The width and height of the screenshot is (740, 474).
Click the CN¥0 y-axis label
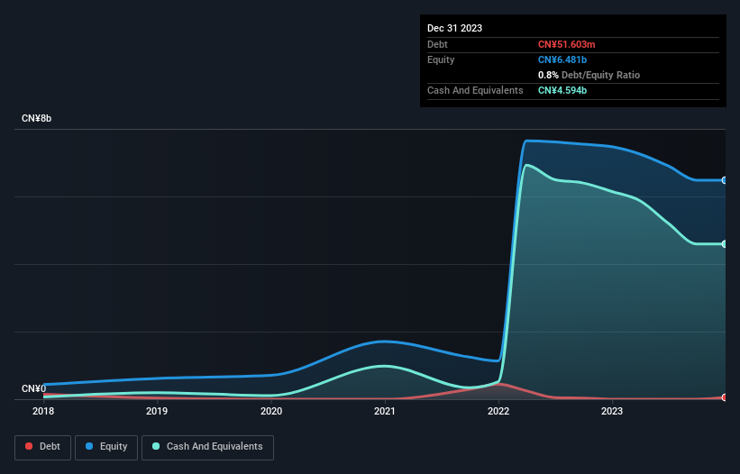[x=34, y=388]
